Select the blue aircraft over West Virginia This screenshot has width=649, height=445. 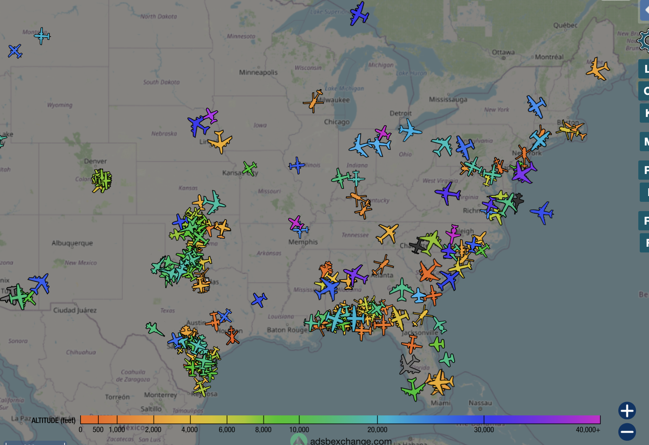point(448,194)
